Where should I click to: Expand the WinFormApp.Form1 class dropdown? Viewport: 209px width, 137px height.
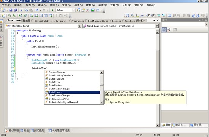[79, 26]
